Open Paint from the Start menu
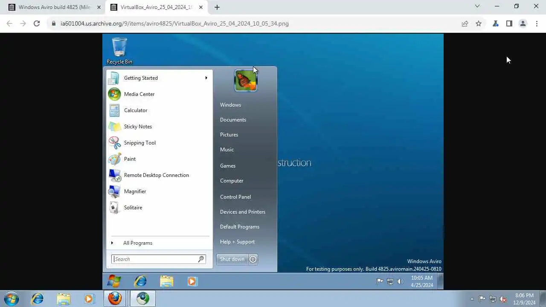546x307 pixels. click(x=130, y=159)
